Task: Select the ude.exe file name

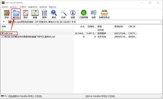Action: pos(8,33)
